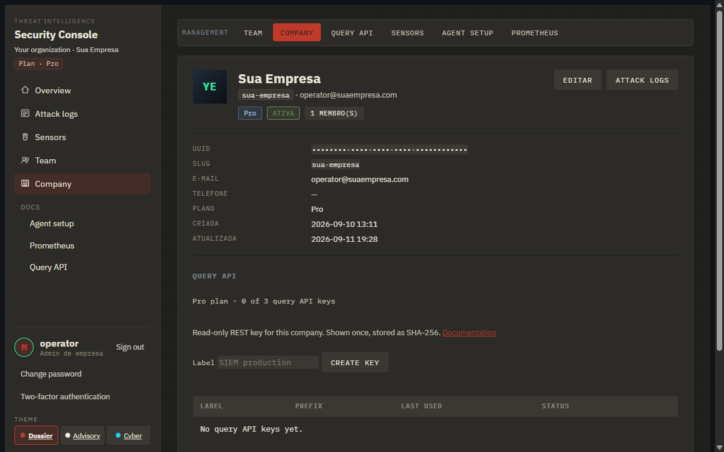Click the Create Key button
Image resolution: width=724 pixels, height=452 pixels.
[x=355, y=362]
